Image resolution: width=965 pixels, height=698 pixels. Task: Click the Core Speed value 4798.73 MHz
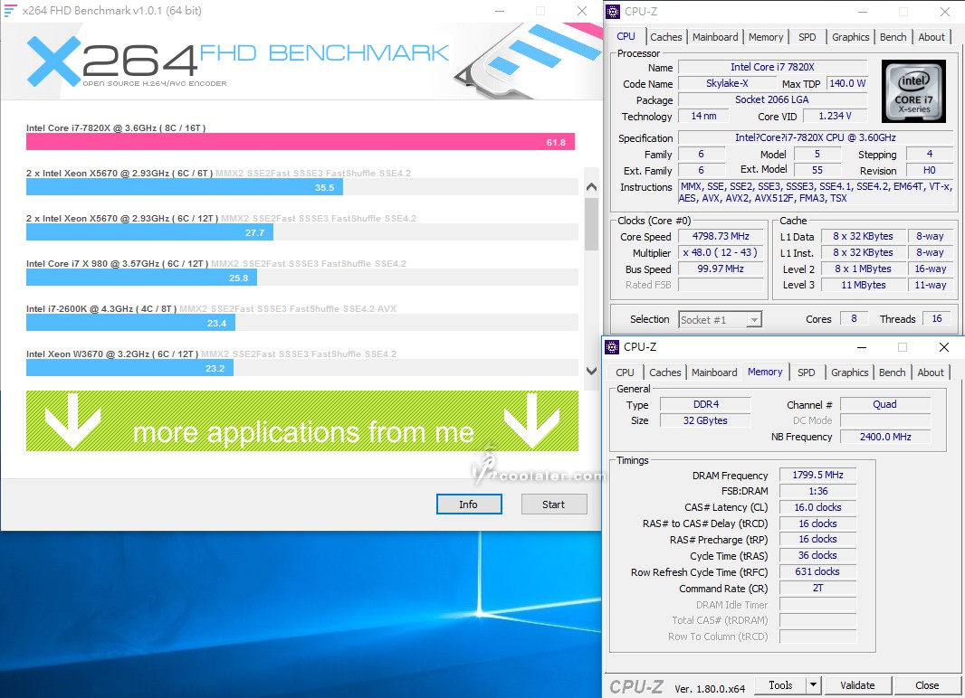[721, 237]
